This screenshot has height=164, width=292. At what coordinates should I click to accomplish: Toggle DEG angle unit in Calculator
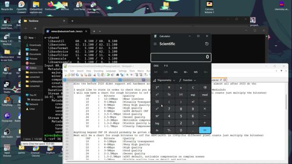click(x=156, y=66)
